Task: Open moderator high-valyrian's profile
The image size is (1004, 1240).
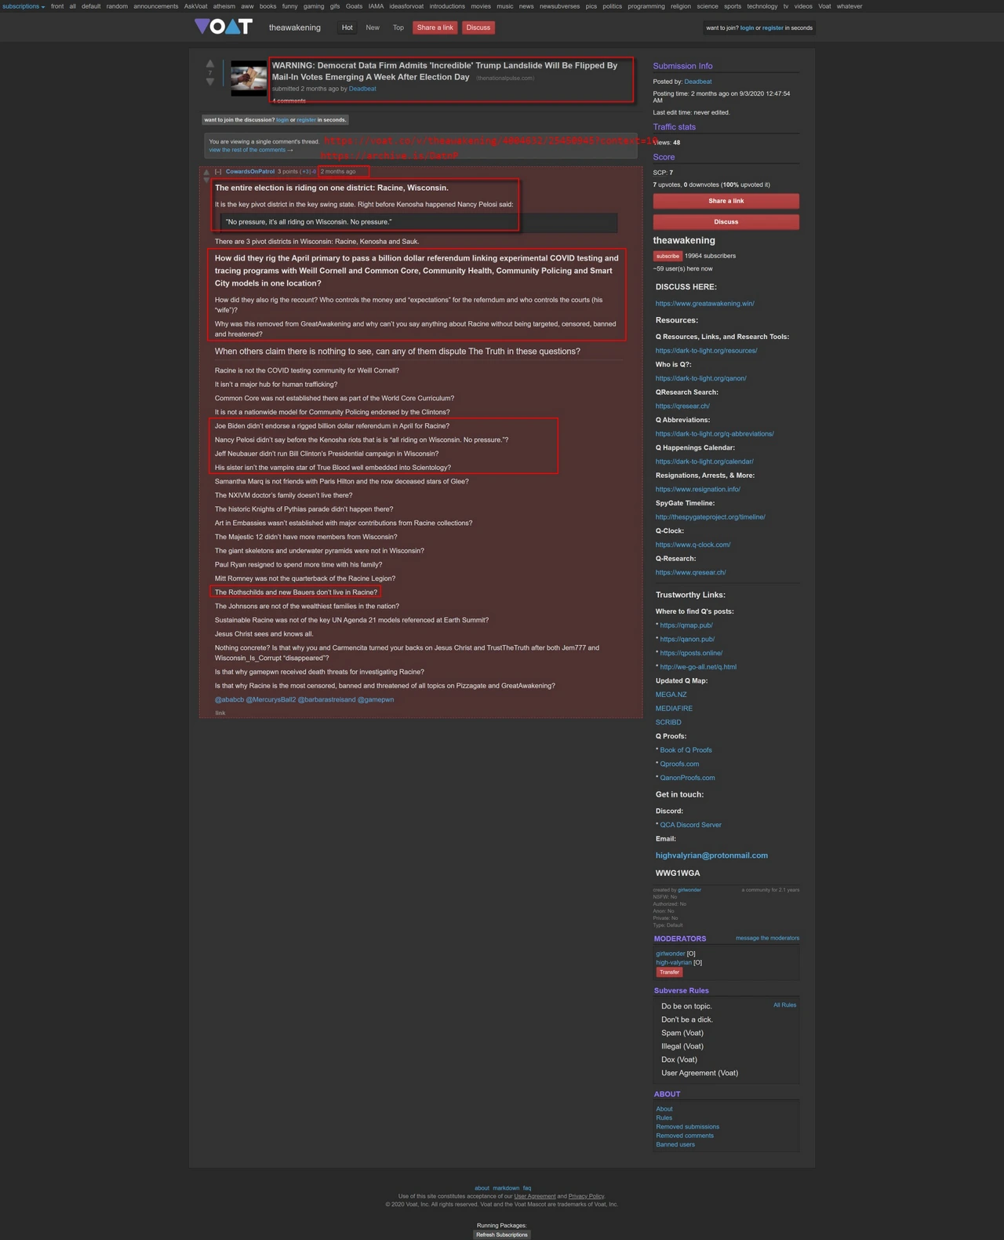Action: pos(674,962)
